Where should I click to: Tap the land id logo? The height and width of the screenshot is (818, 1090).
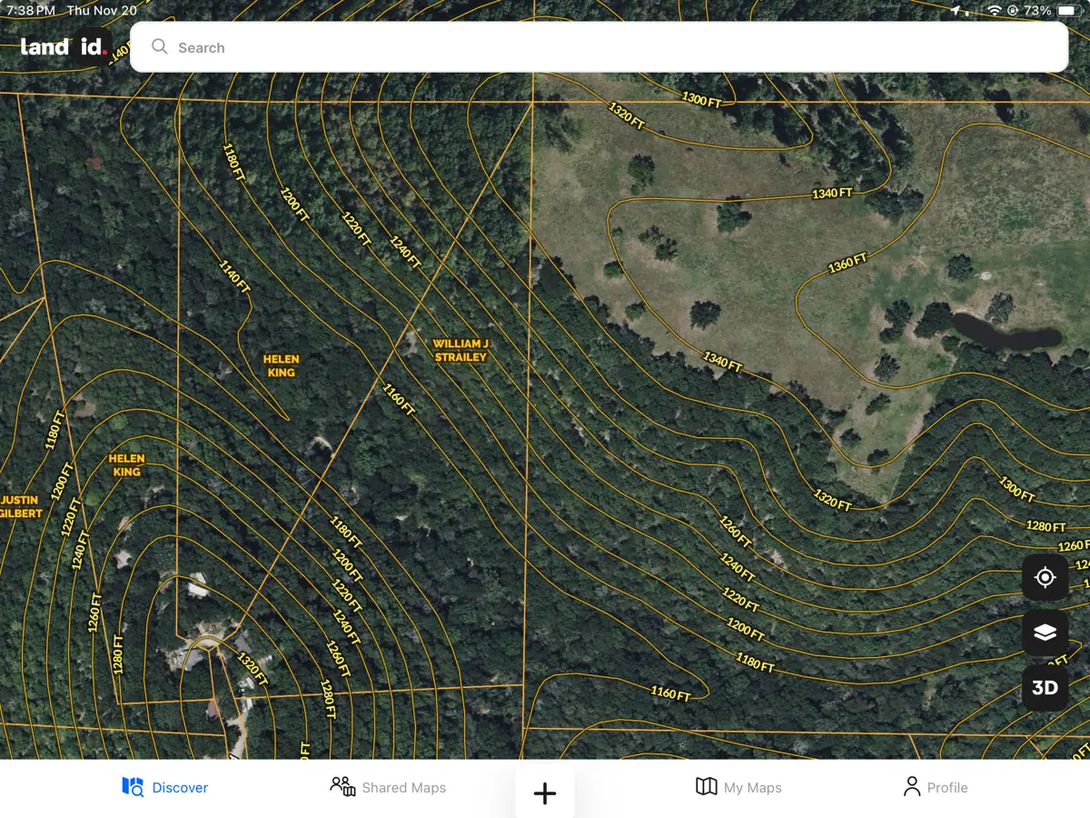(x=65, y=46)
